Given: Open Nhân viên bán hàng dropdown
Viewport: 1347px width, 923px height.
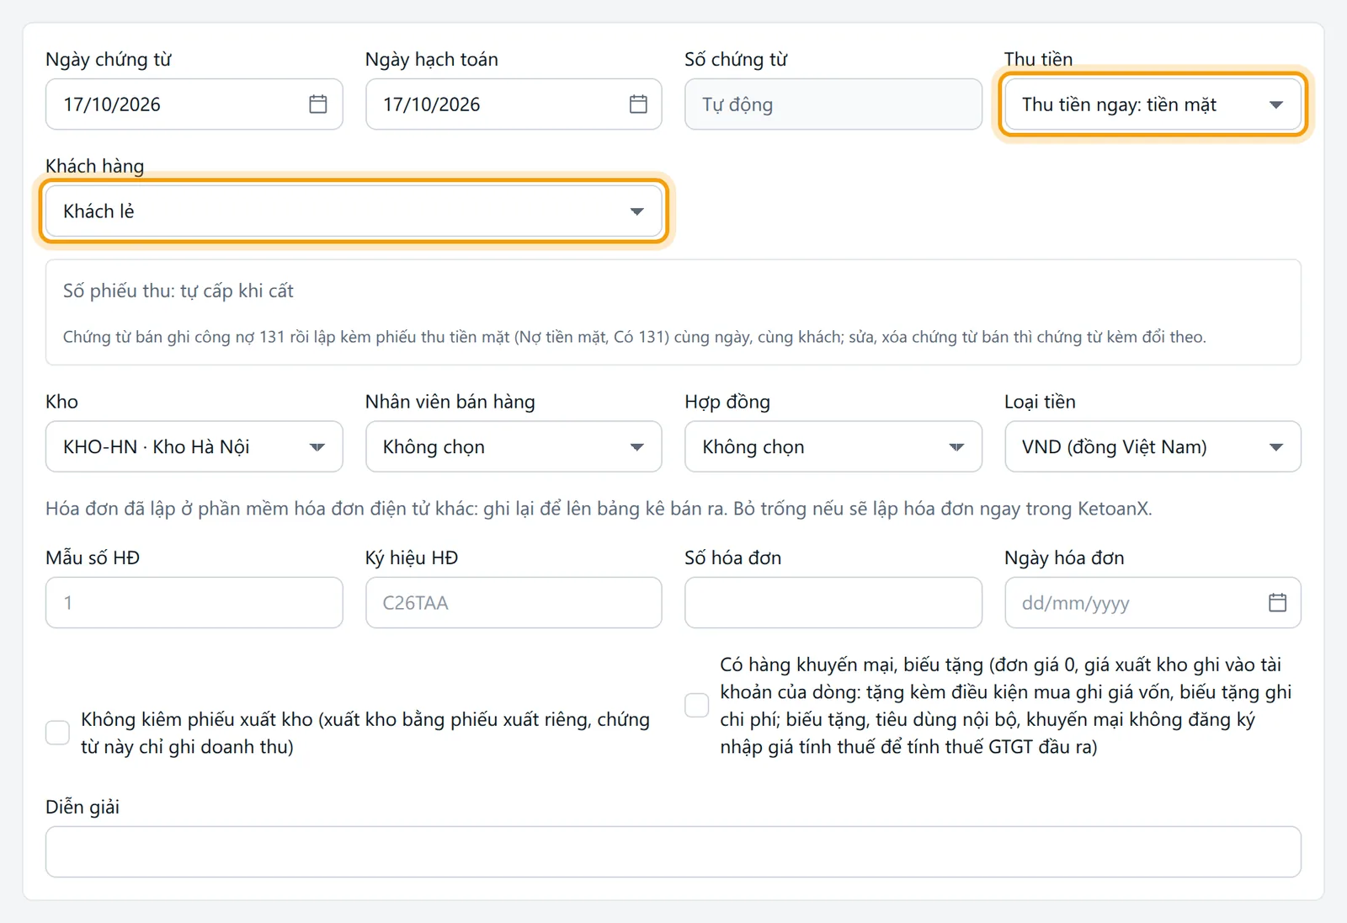Looking at the screenshot, I should coord(514,446).
